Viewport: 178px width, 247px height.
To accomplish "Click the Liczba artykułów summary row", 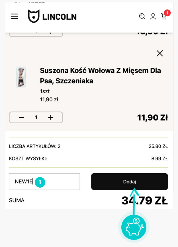I will click(x=88, y=146).
